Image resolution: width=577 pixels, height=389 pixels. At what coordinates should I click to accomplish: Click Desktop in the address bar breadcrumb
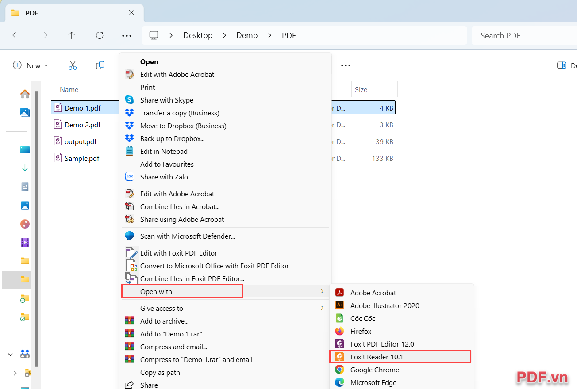pyautogui.click(x=198, y=35)
